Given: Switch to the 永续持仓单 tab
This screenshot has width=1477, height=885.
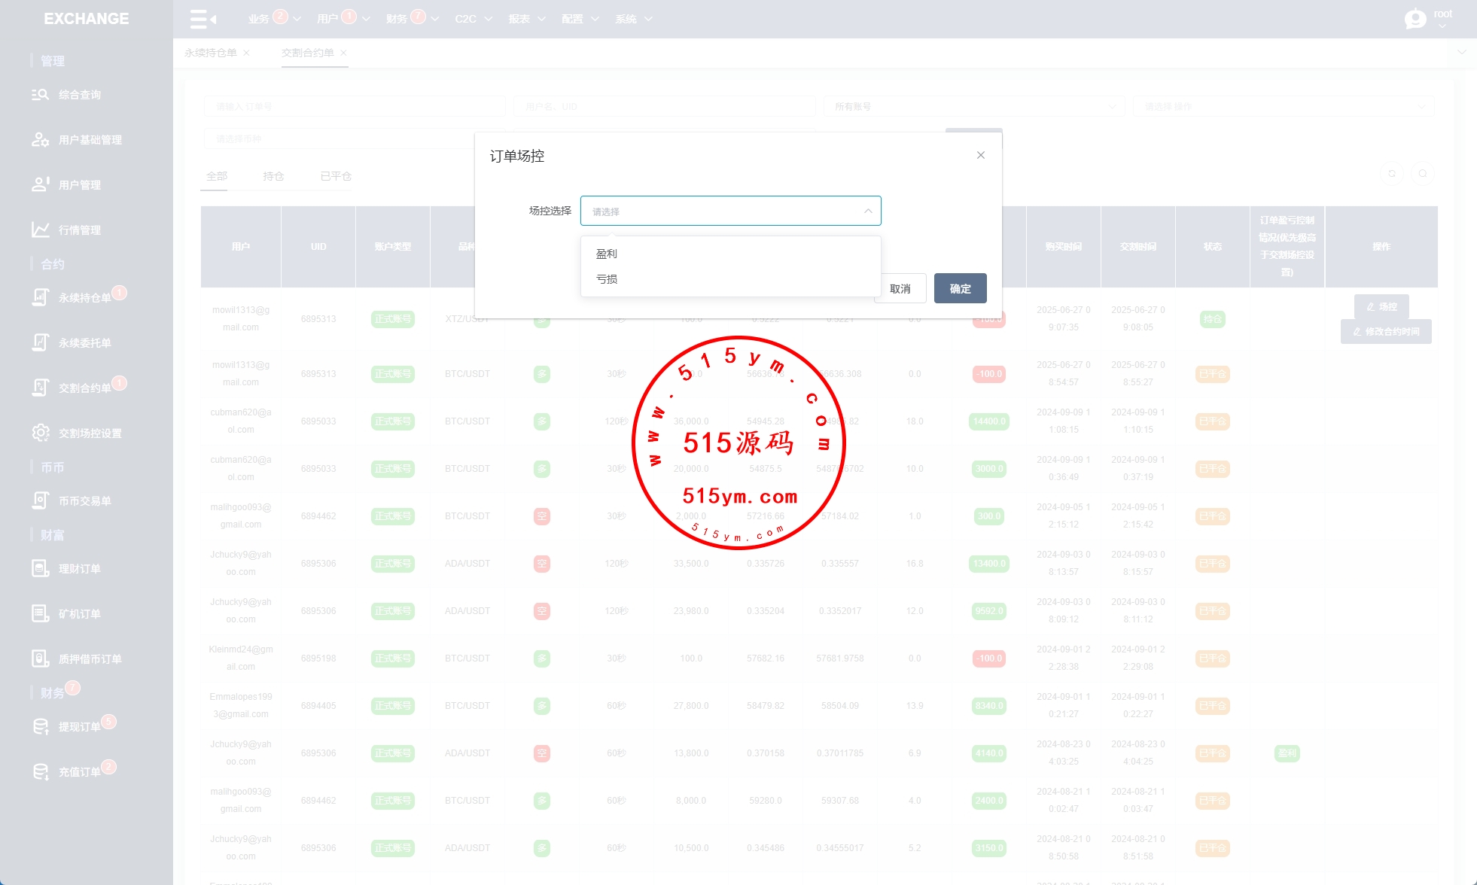Looking at the screenshot, I should tap(211, 53).
